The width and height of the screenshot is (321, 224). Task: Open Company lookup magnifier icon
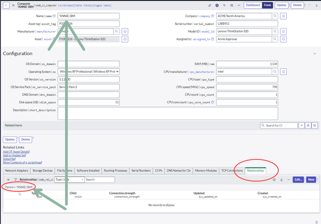(275, 16)
